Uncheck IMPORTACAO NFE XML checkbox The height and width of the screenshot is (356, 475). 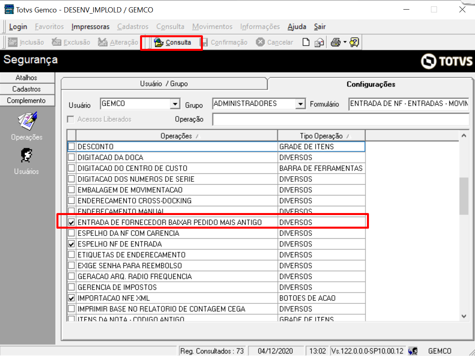[x=72, y=298]
